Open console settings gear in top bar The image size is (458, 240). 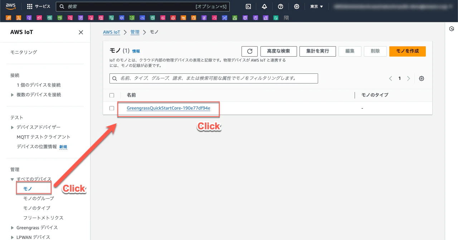297,6
